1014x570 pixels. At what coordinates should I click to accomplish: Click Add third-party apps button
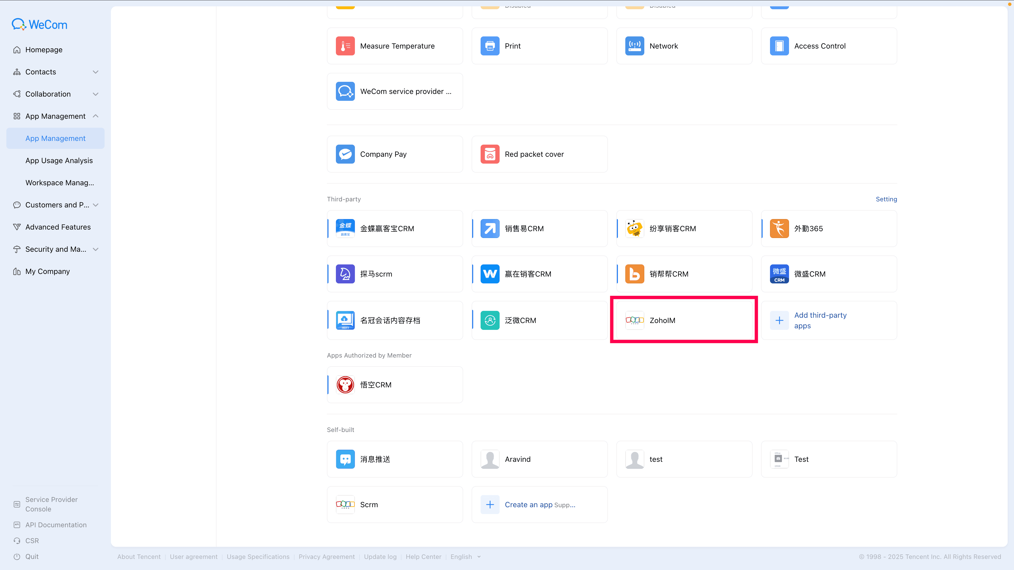coord(820,320)
